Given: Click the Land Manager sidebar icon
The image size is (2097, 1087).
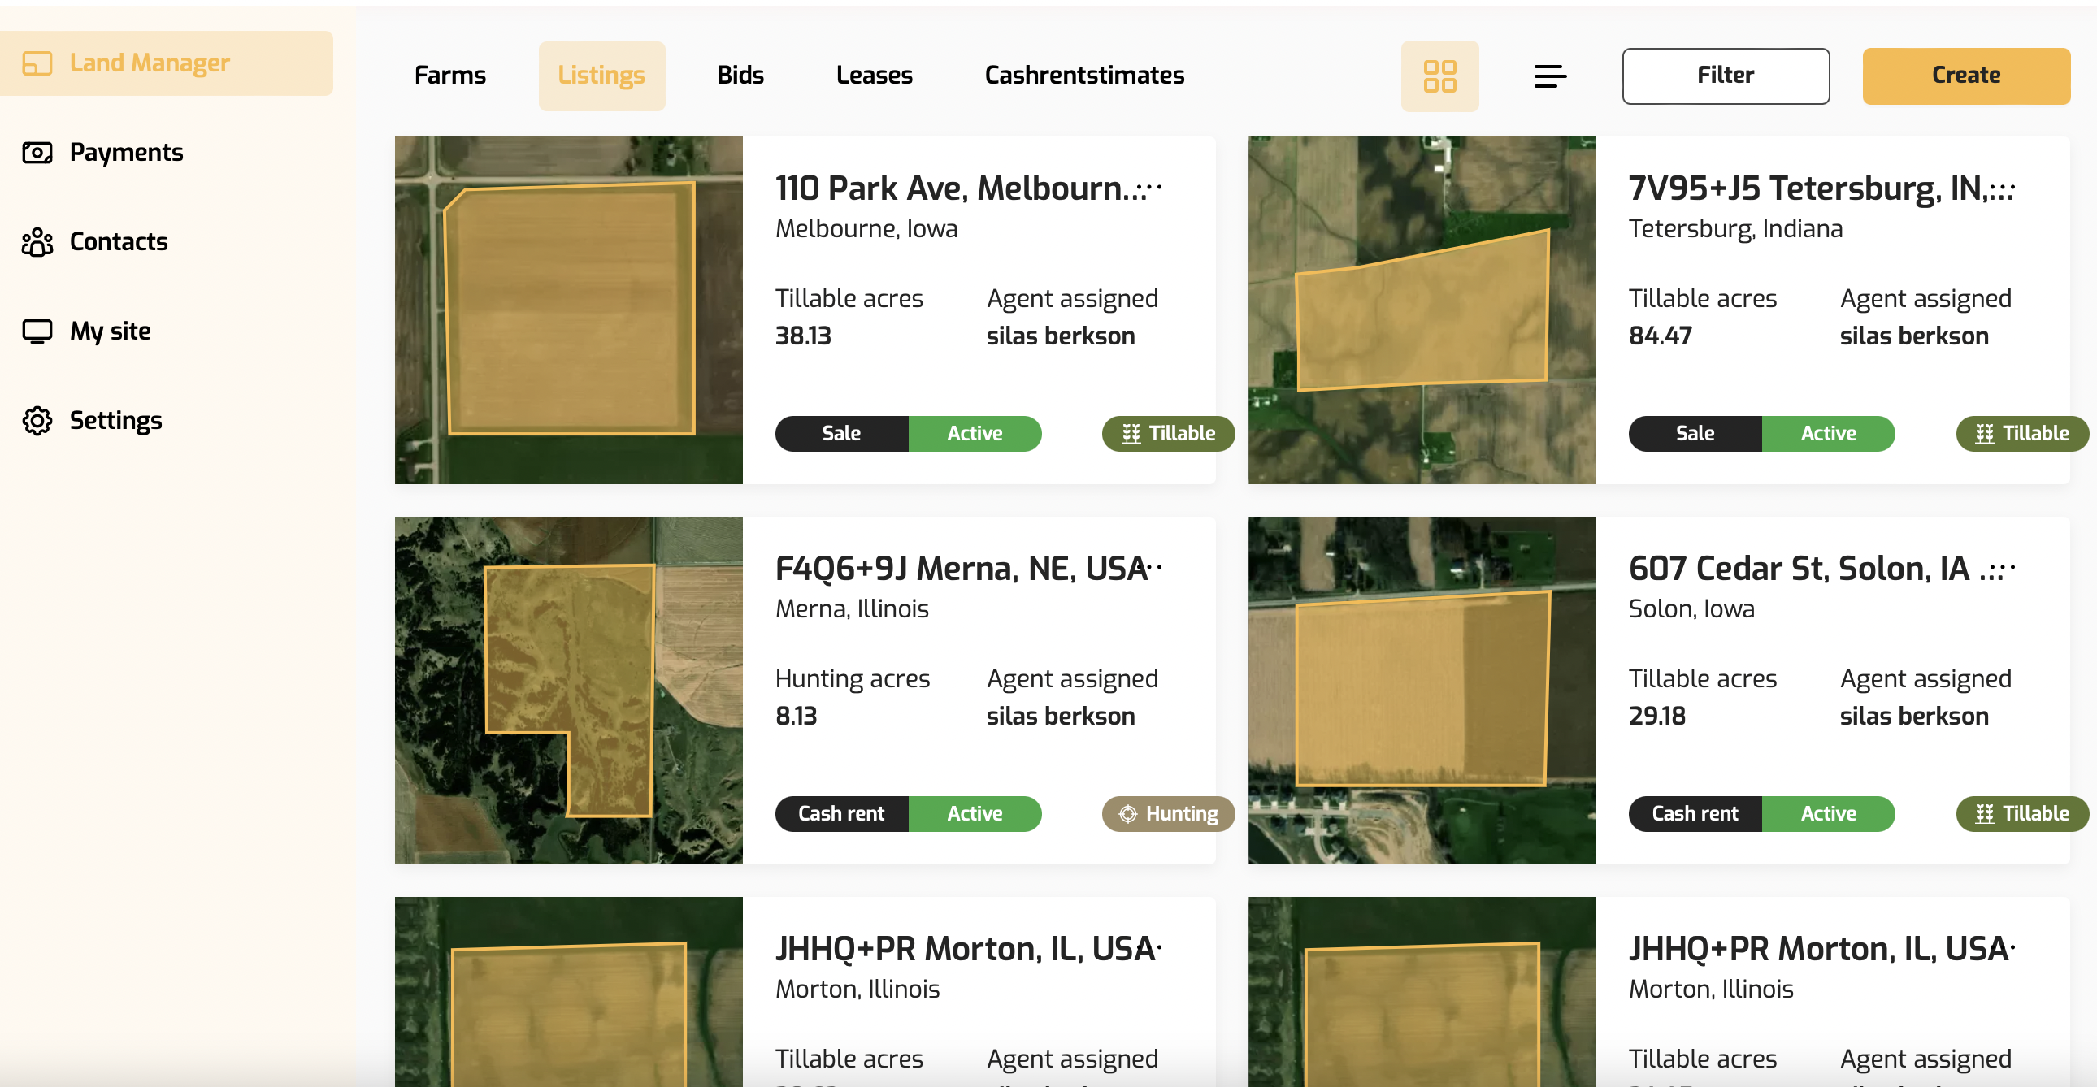Looking at the screenshot, I should point(37,63).
